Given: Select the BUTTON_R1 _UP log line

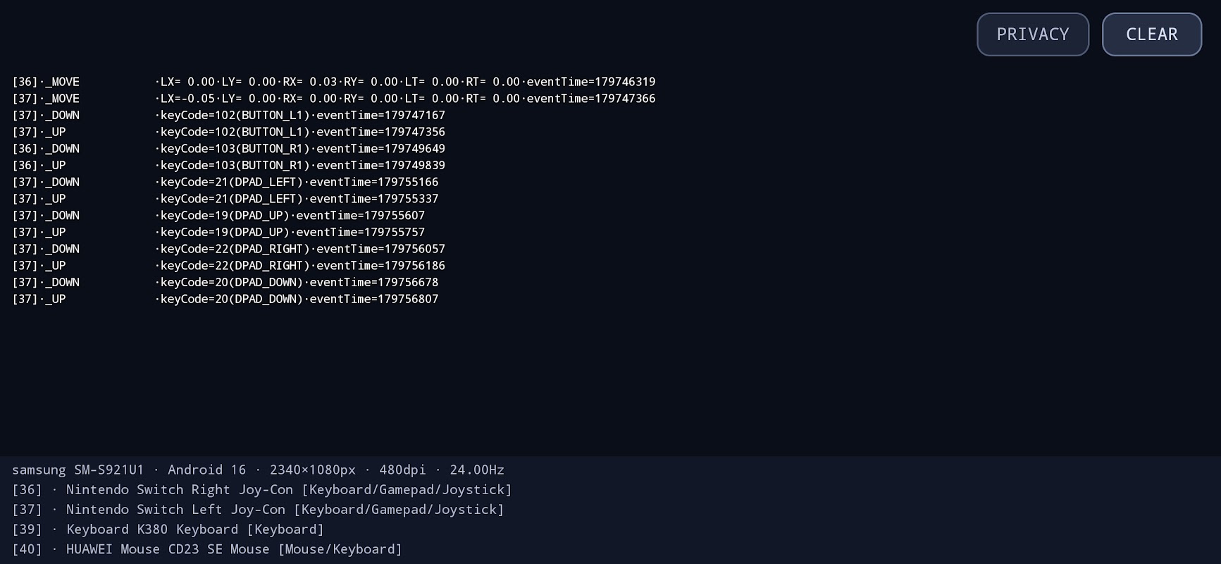Looking at the screenshot, I should pos(229,165).
